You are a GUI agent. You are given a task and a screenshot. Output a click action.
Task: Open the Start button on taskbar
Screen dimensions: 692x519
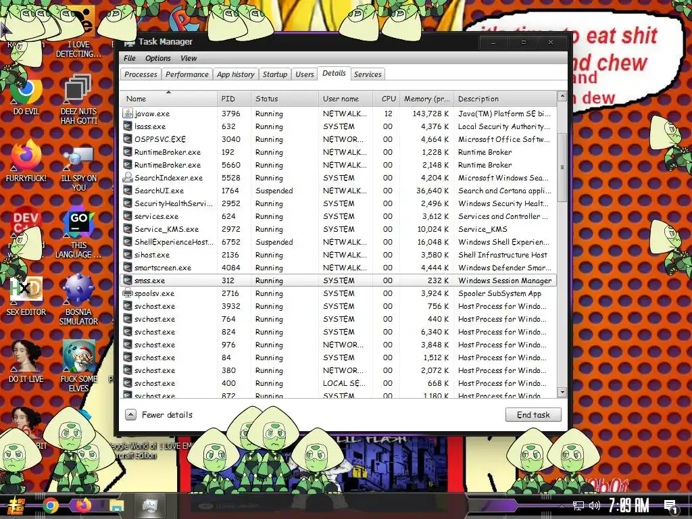pyautogui.click(x=17, y=505)
